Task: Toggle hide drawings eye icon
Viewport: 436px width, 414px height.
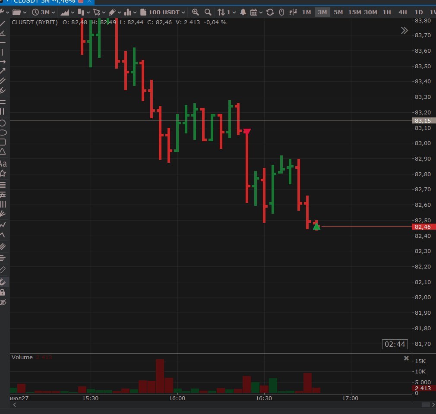Action: pos(3,302)
